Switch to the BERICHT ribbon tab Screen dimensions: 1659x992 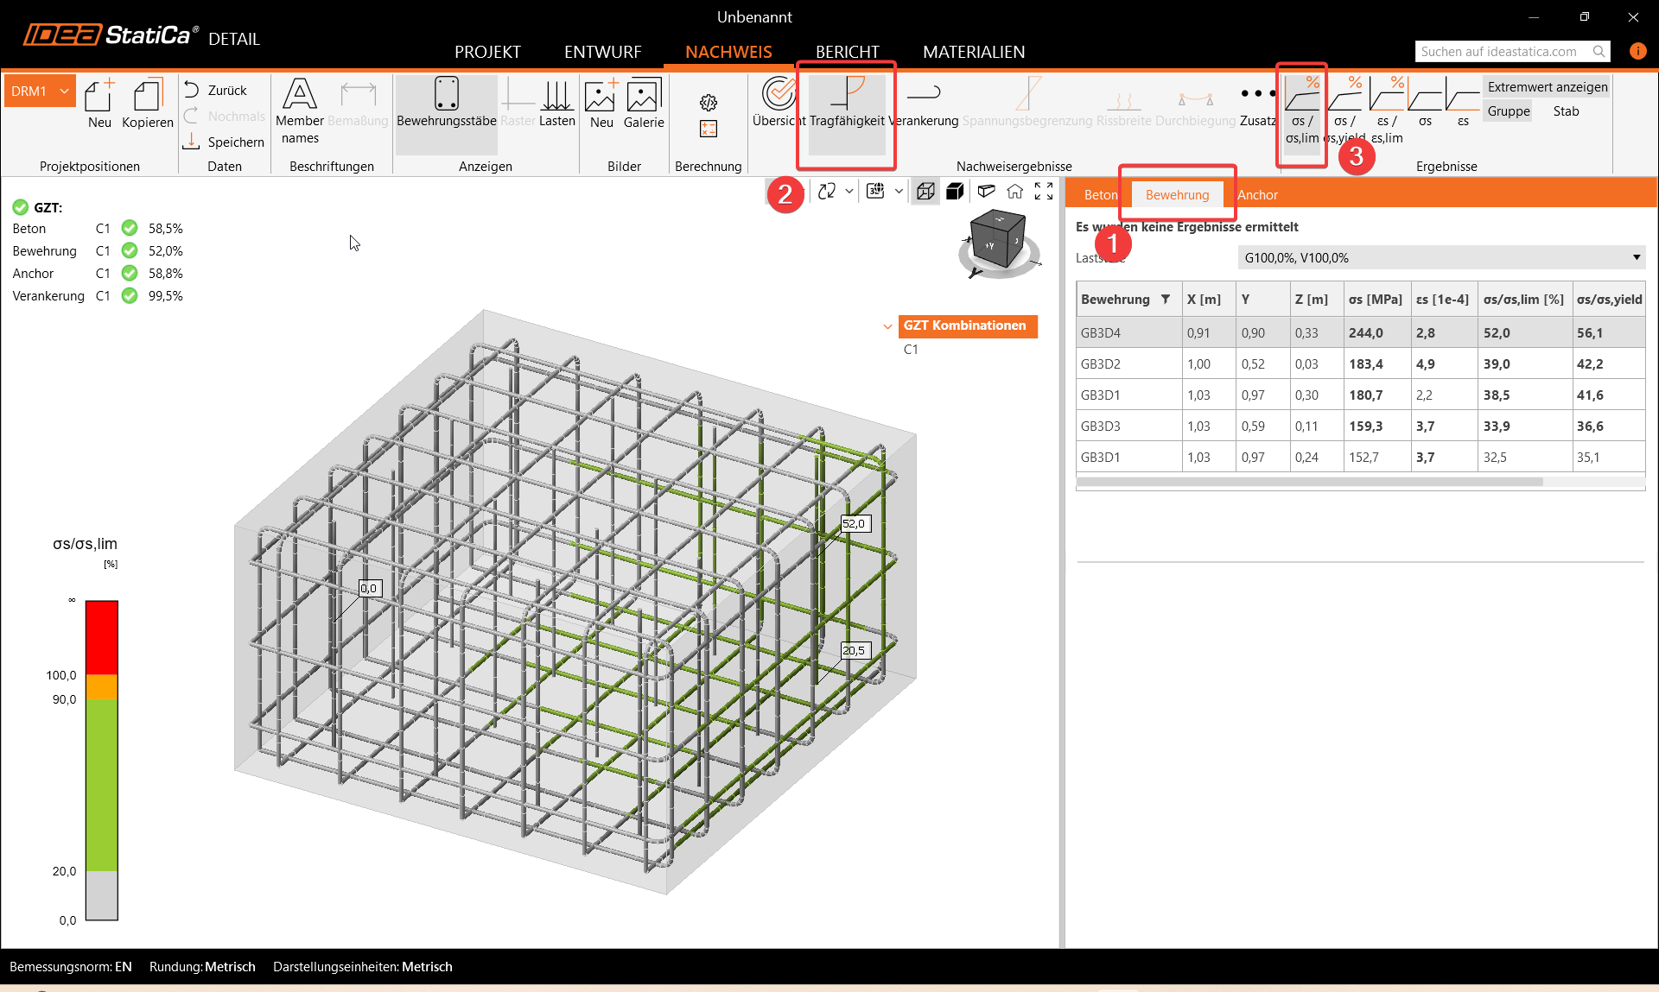(847, 52)
